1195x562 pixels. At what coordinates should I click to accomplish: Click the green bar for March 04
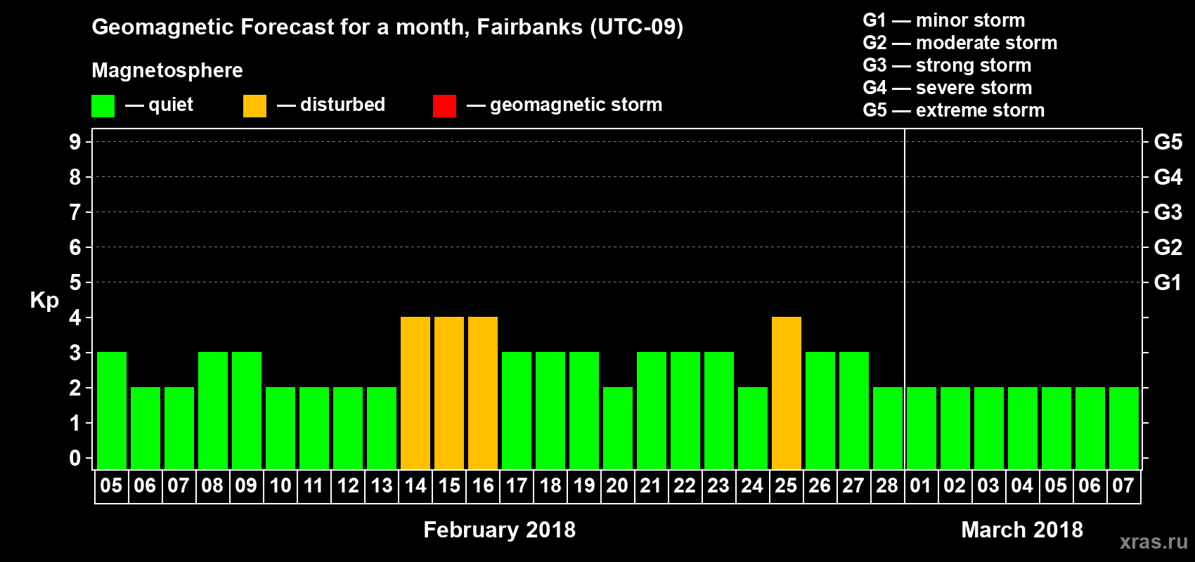pyautogui.click(x=1023, y=428)
